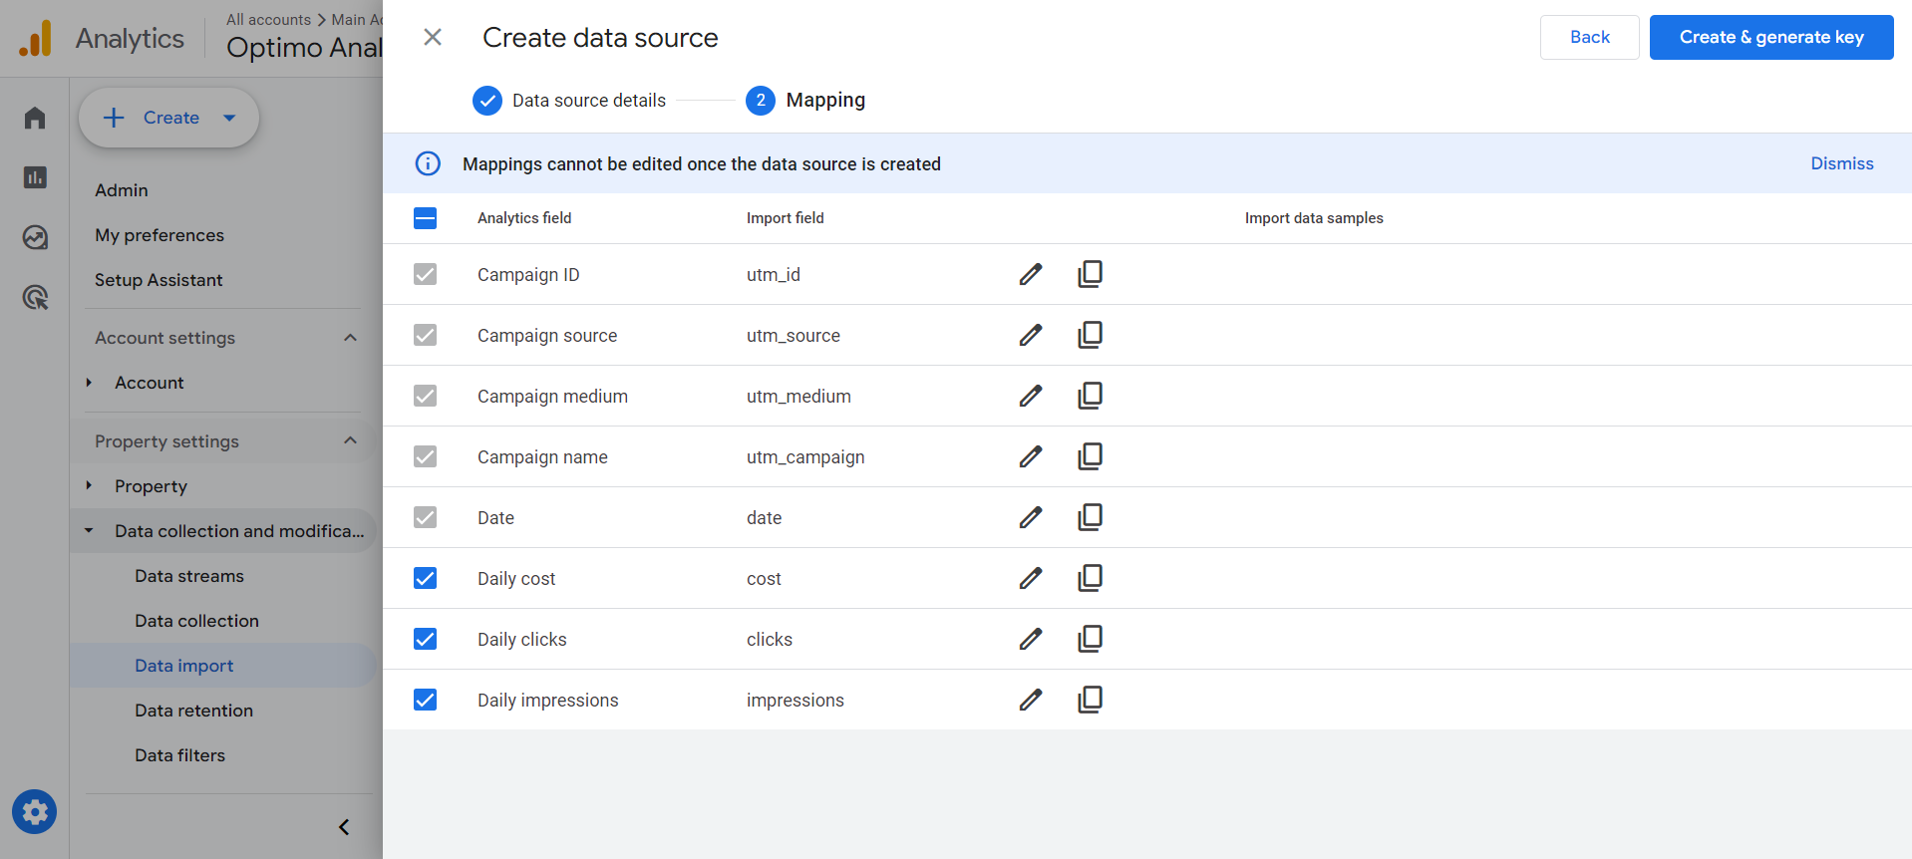
Task: Select Data retention in the sidebar
Action: point(194,711)
